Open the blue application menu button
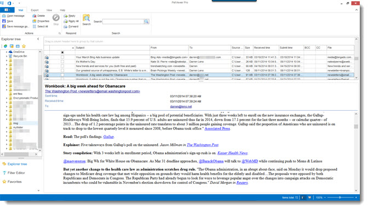 [x=7, y=10]
